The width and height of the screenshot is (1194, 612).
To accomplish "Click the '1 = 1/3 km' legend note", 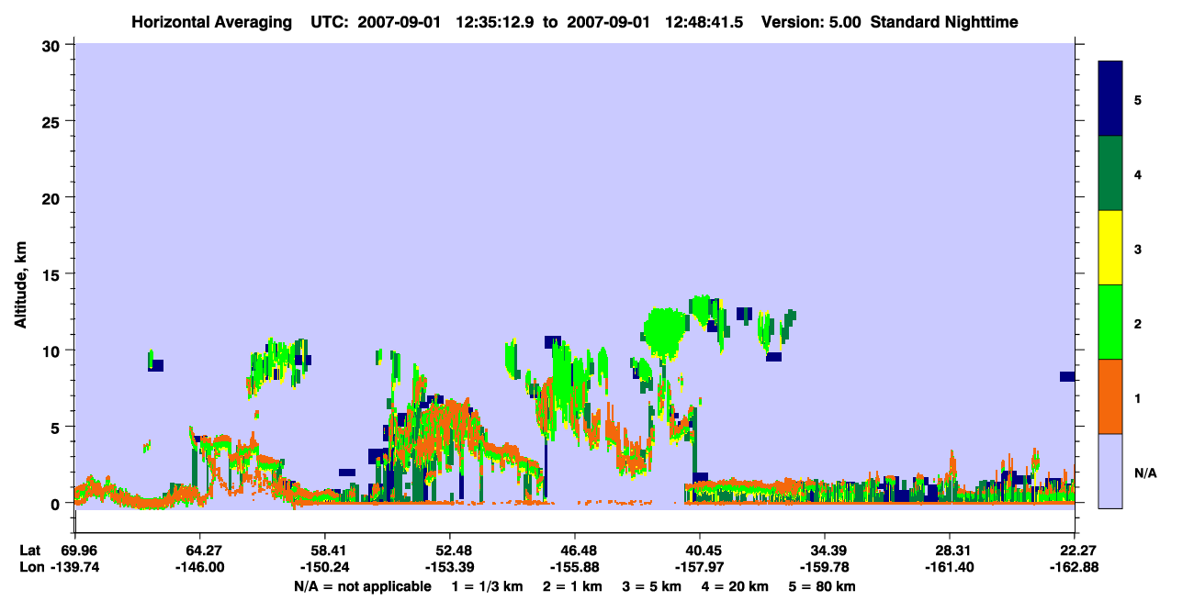I will pos(487,586).
